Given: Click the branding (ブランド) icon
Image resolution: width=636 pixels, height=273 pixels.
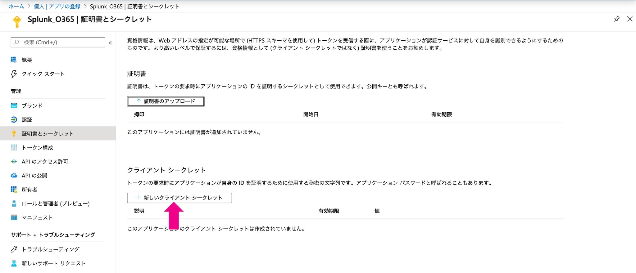Looking at the screenshot, I should pyautogui.click(x=14, y=105).
